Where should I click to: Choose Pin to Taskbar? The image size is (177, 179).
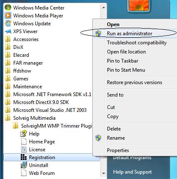click(x=122, y=61)
